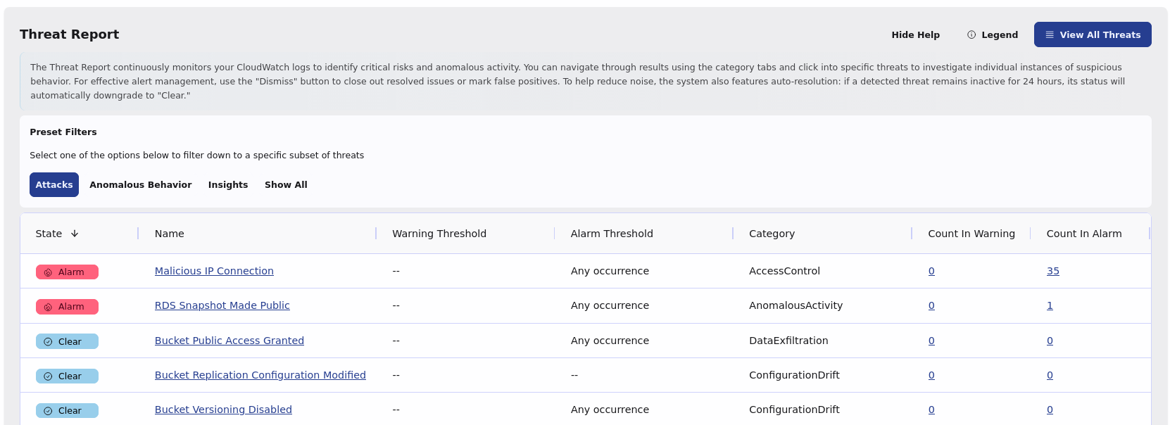This screenshot has width=1170, height=425.
Task: Switch to the Insights filter
Action: pyautogui.click(x=228, y=184)
